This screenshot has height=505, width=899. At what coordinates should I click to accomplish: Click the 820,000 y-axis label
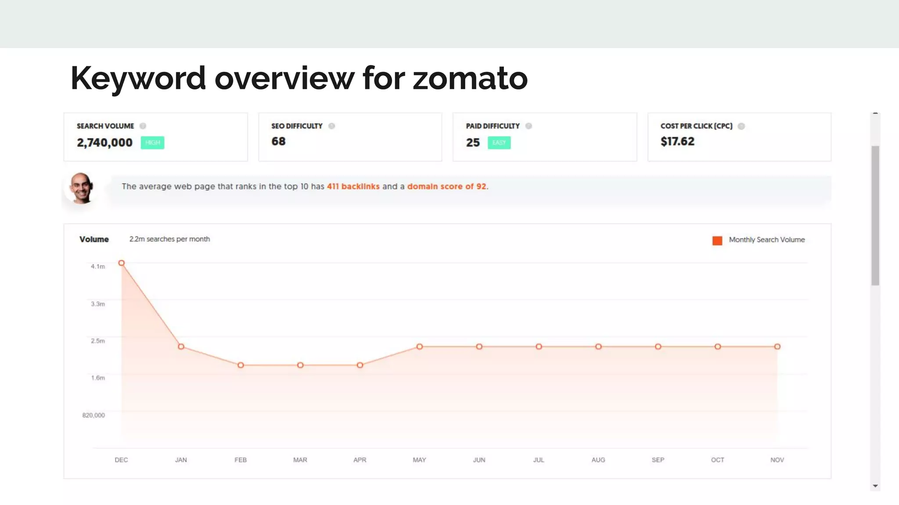click(x=93, y=415)
